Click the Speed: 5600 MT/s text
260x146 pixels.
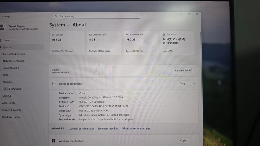point(134,51)
